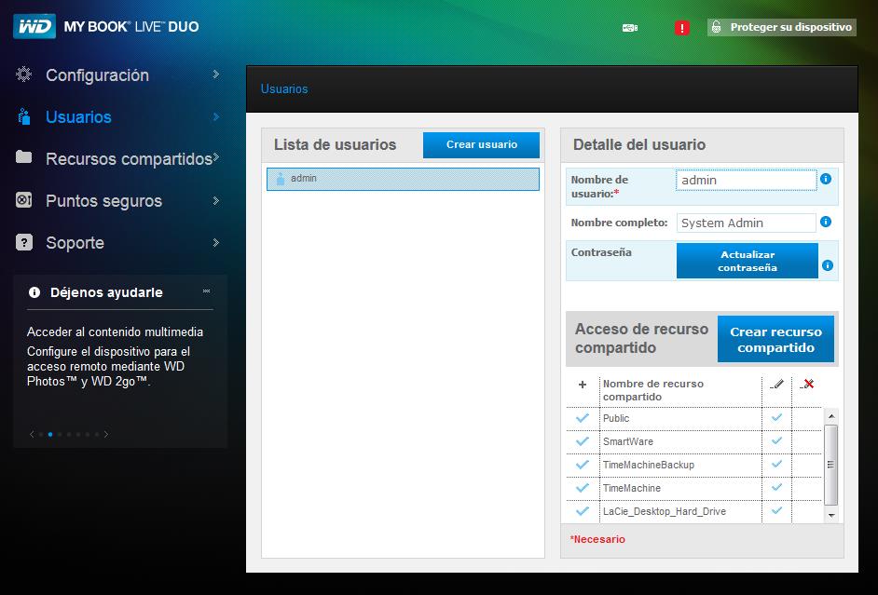Open the Soporte section
Screen dimensions: 878x595
[x=75, y=243]
